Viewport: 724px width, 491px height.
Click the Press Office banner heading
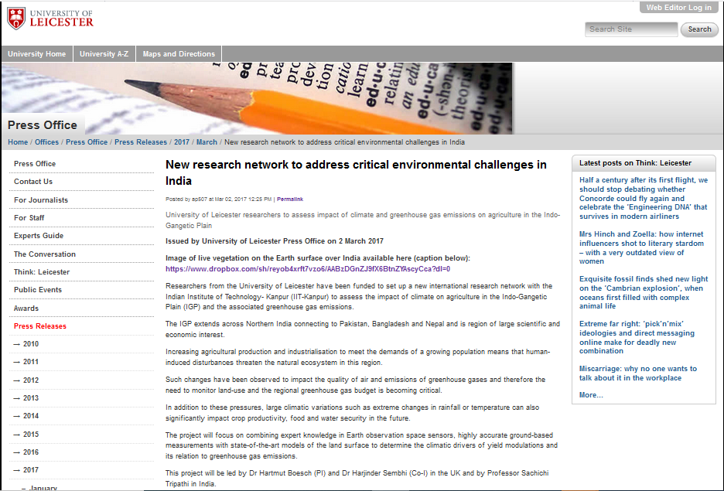[43, 125]
